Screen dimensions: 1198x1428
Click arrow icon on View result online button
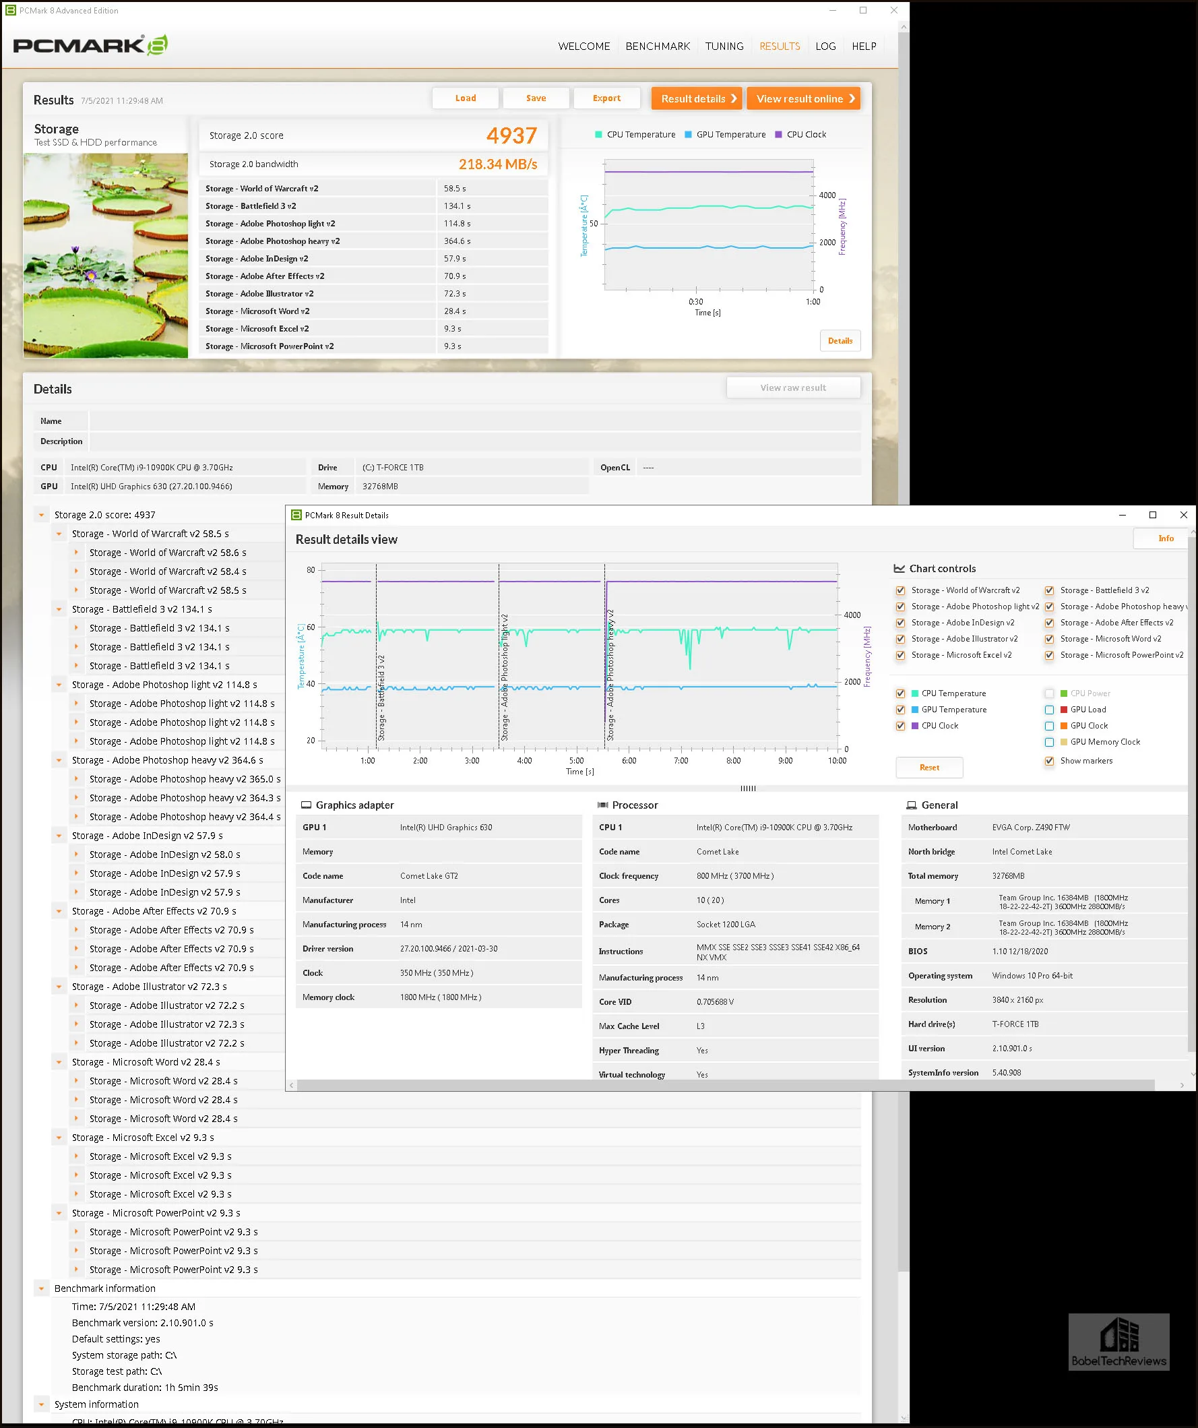tap(852, 98)
